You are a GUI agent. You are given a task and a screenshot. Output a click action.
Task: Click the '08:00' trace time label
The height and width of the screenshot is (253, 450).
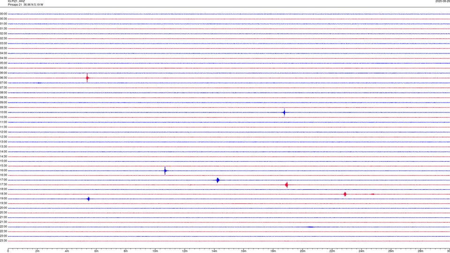point(3,93)
